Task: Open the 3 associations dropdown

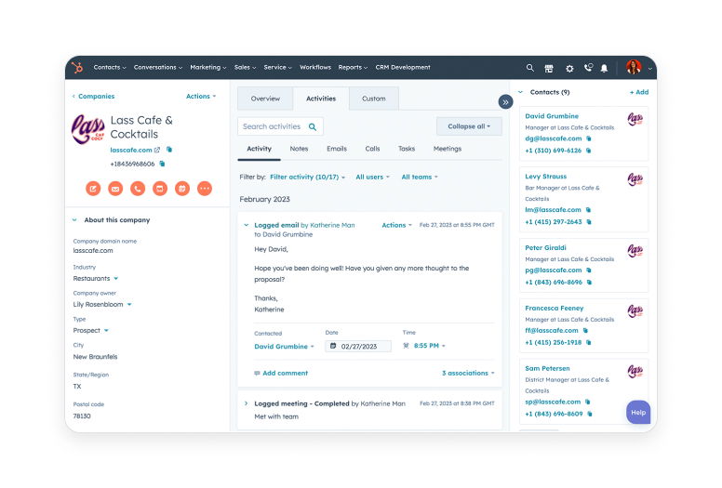Action: 468,373
